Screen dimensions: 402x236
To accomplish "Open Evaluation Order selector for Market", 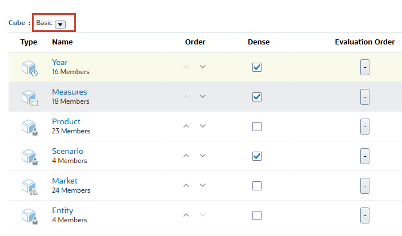I will click(x=365, y=186).
